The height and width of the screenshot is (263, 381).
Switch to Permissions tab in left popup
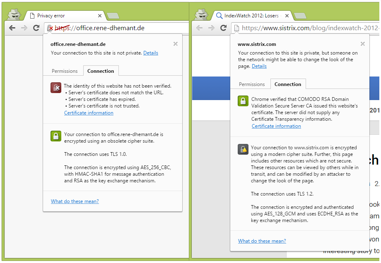pyautogui.click(x=65, y=71)
